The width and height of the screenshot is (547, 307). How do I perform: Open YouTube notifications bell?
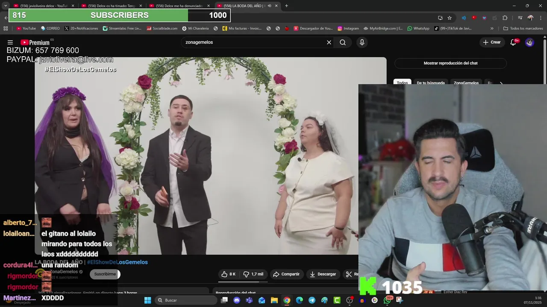pos(514,42)
